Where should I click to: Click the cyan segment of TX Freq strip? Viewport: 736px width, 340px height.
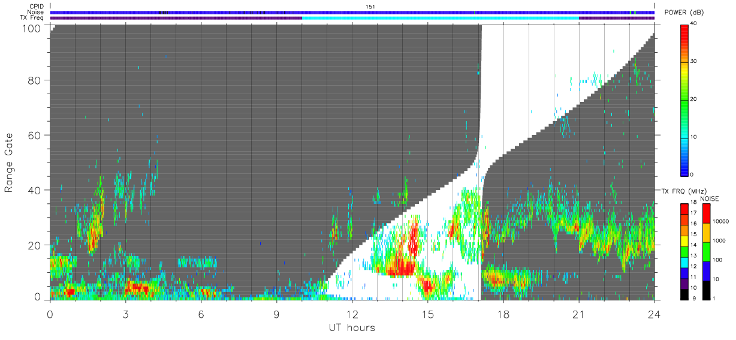(x=441, y=18)
